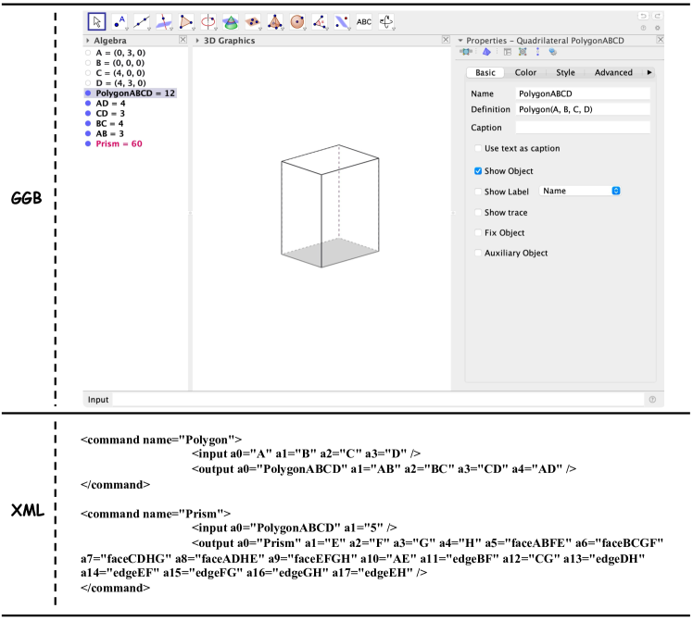Select the Move arrow tool
The height and width of the screenshot is (621, 693).
pyautogui.click(x=97, y=21)
